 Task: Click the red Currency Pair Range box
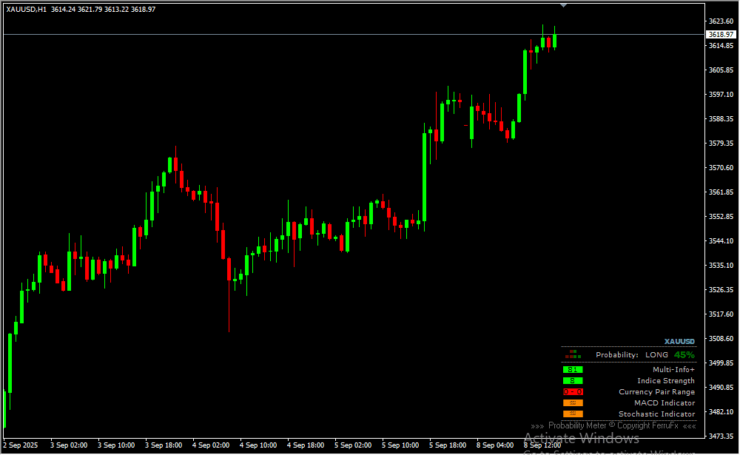point(573,392)
